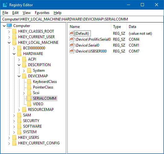Viewport: 164px width, 154px height.
Task: Minimize the Registry Editor window
Action: click(128, 5)
